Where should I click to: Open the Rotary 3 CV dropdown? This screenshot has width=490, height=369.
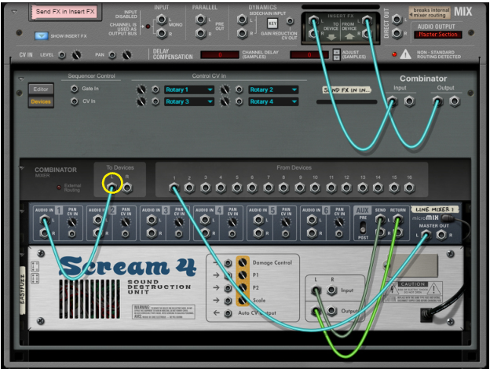click(x=189, y=101)
